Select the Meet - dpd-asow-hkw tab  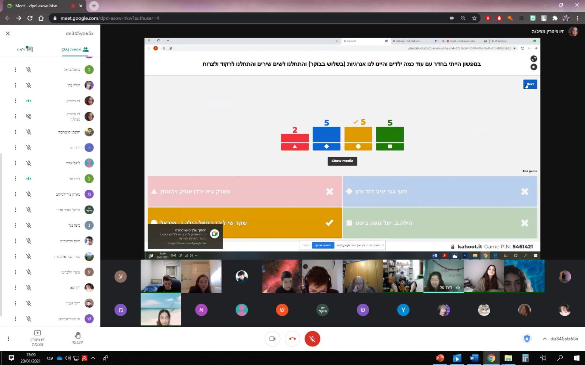pyautogui.click(x=44, y=6)
